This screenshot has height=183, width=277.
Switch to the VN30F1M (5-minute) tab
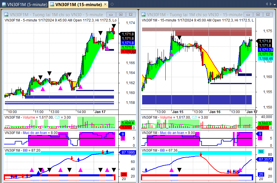25,4
